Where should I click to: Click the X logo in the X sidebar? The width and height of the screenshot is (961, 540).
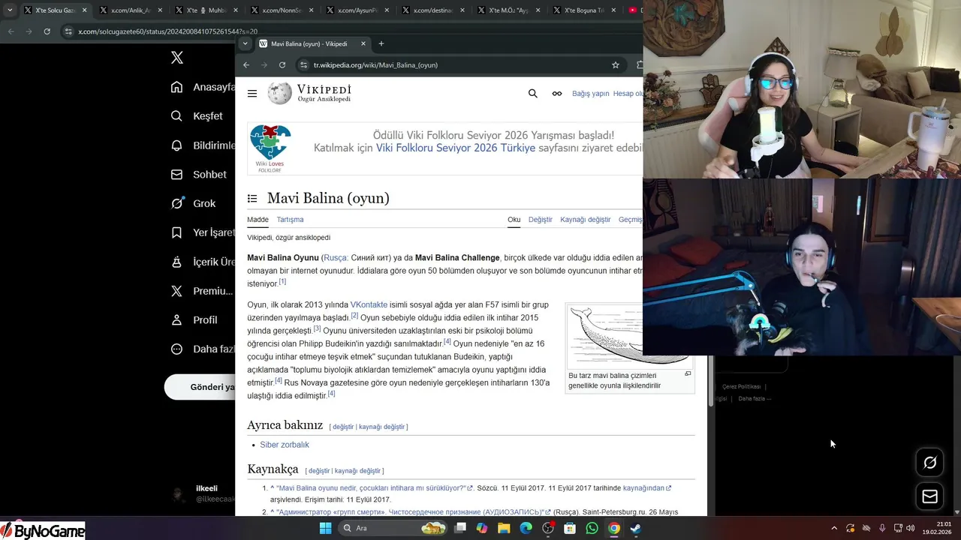(x=177, y=58)
